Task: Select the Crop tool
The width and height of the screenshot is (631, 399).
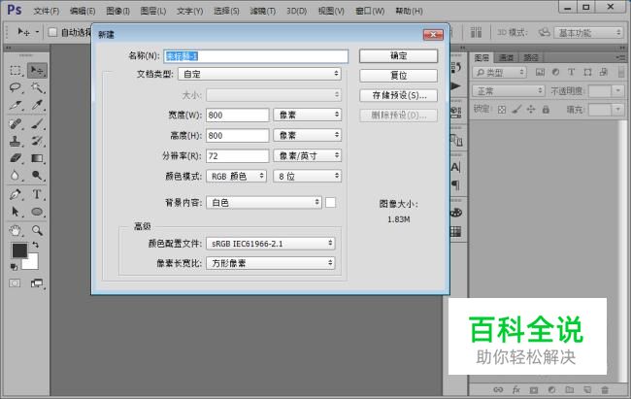Action: pyautogui.click(x=16, y=105)
